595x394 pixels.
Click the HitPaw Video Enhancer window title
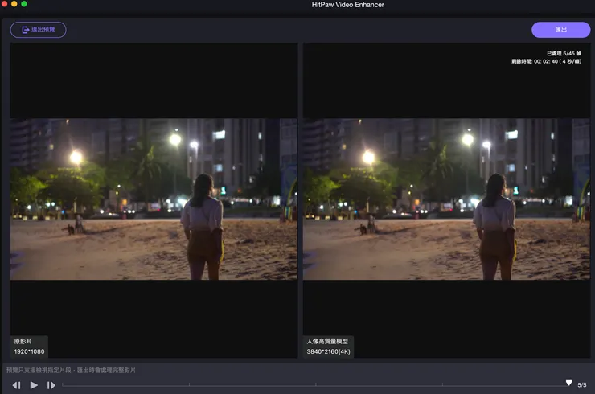[347, 5]
